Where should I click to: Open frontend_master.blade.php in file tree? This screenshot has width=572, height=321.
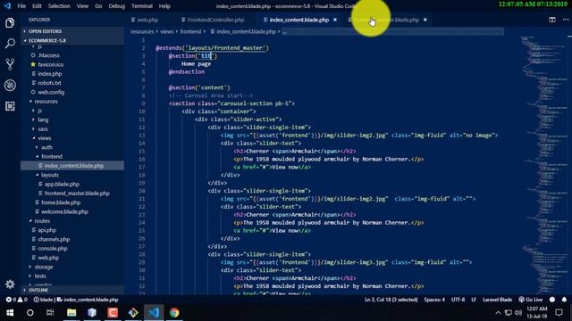77,193
